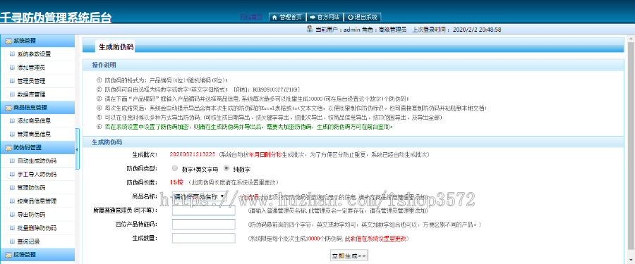Open 导出防伪码 in the sidebar
The width and height of the screenshot is (635, 264).
click(x=32, y=214)
